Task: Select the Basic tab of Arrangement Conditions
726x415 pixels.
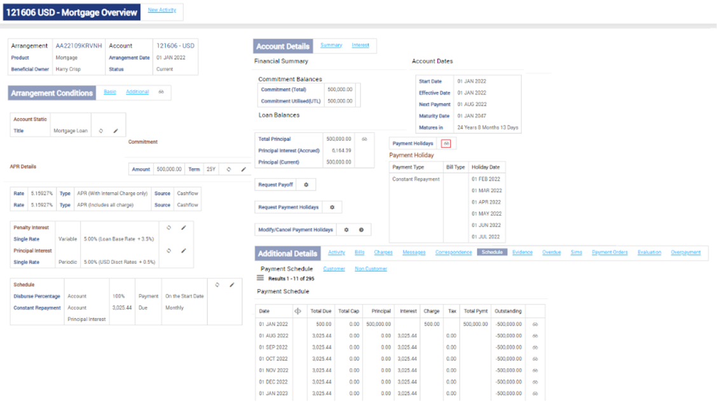Action: coord(110,92)
